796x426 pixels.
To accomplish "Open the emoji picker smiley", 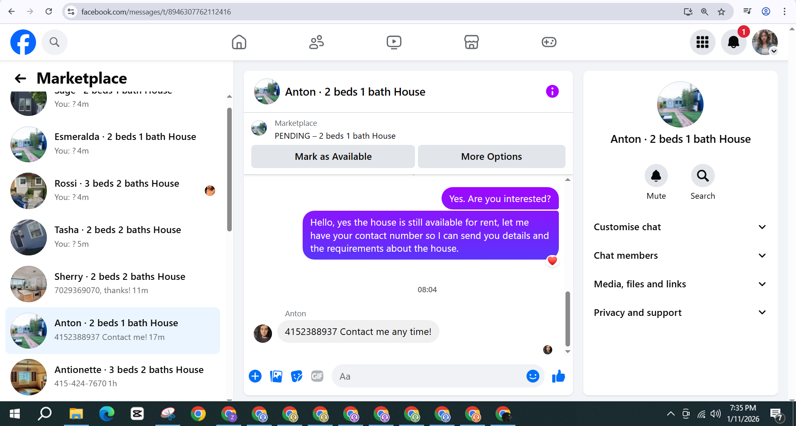I will point(533,376).
